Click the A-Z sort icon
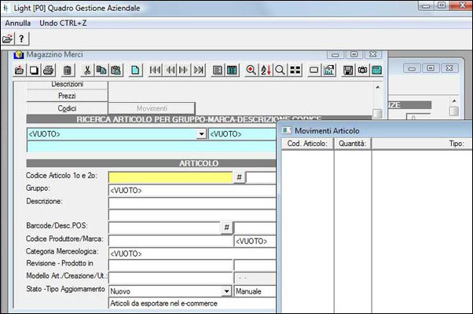 [266, 70]
